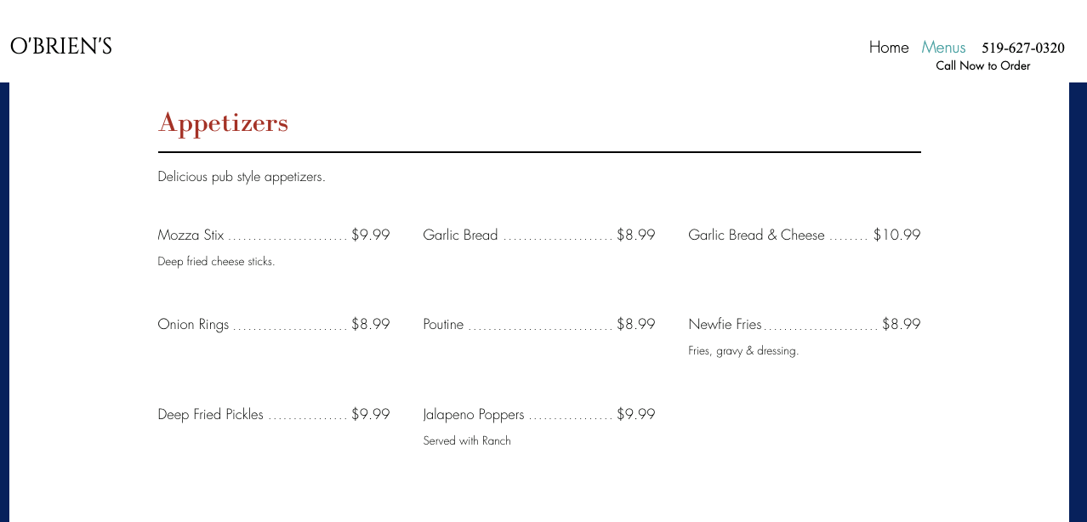1087x522 pixels.
Task: Click the Call Now to Order text
Action: (x=982, y=66)
